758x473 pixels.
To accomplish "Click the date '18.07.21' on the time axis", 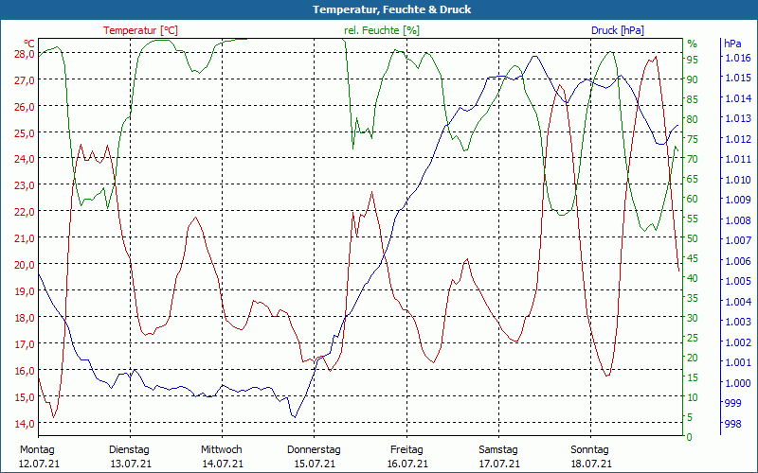I will (x=589, y=464).
